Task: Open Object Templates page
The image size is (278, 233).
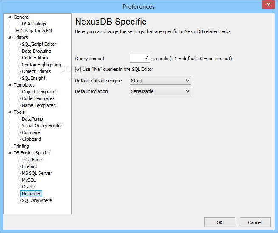Action: point(40,92)
